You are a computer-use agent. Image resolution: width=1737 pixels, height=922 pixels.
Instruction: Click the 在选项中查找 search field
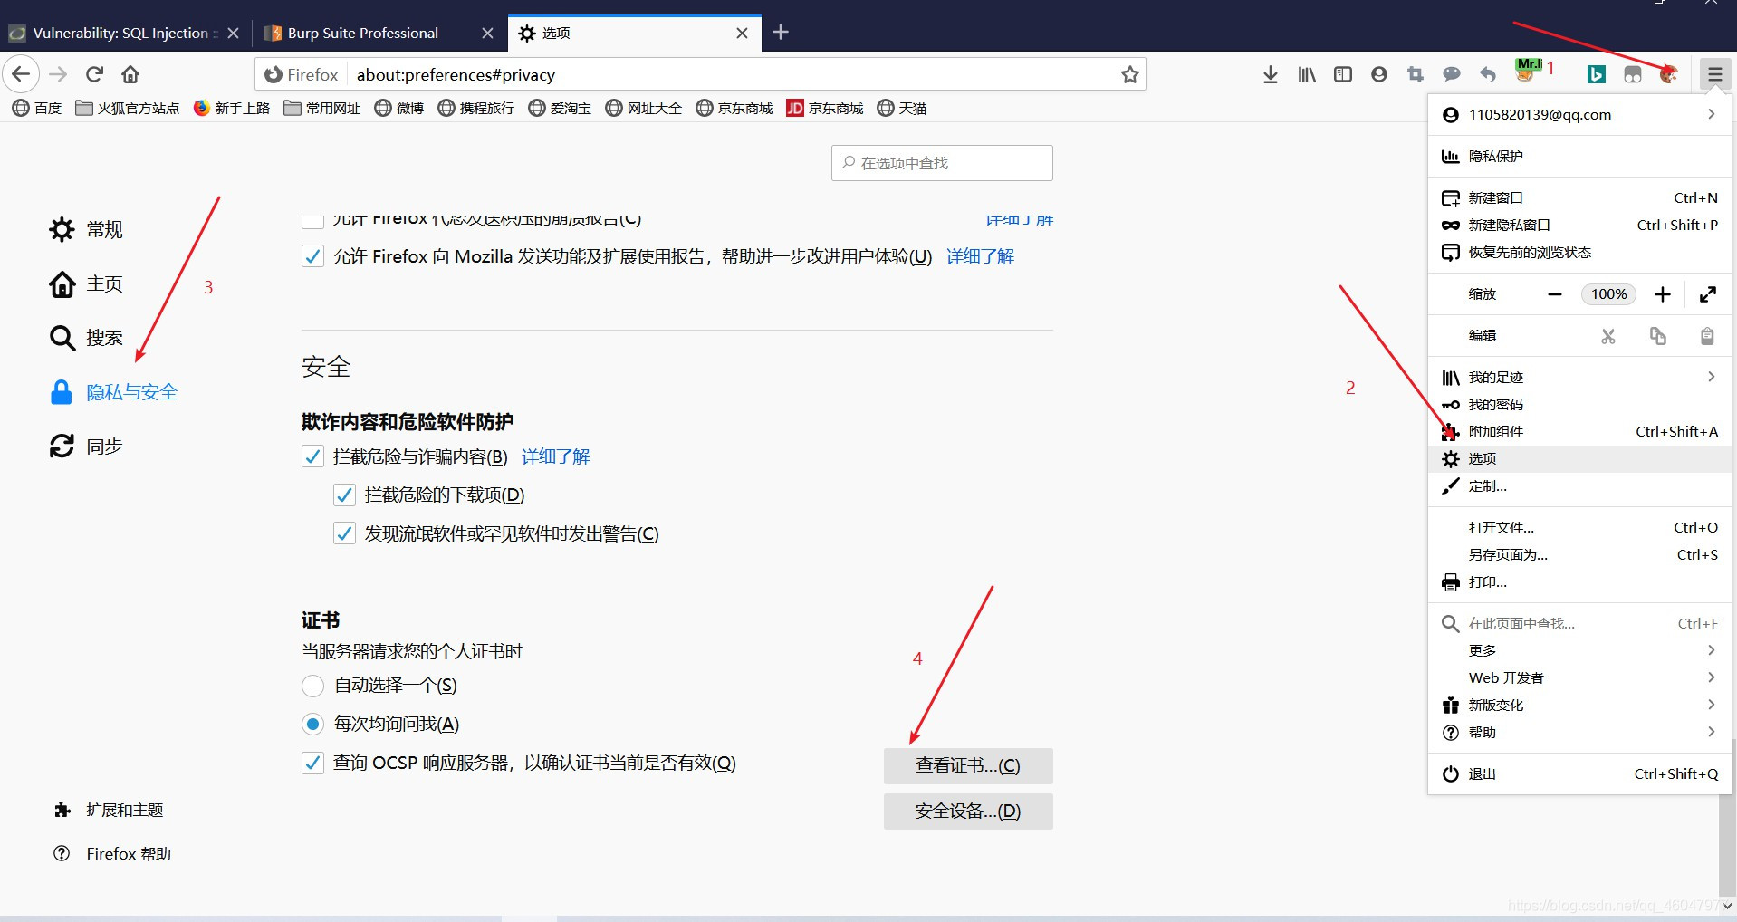point(942,163)
